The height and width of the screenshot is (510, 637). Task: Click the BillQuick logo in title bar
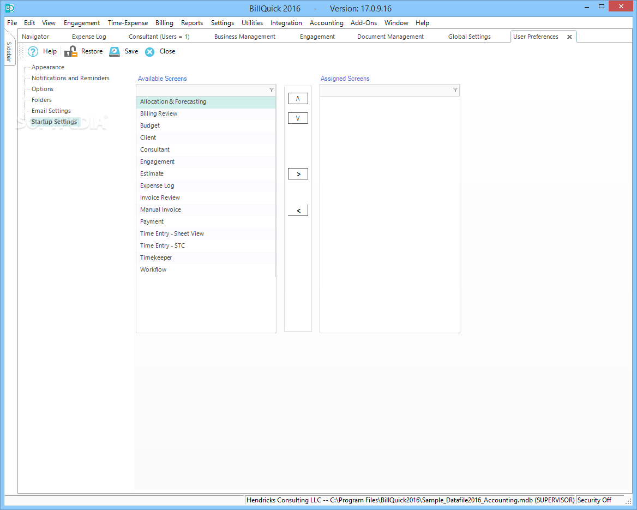tap(9, 8)
